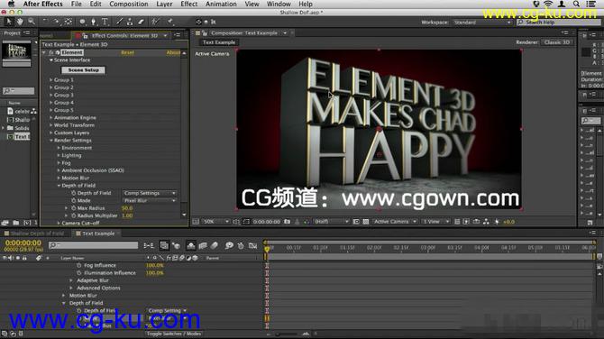
Task: Take snapshot with the camera icon
Action: (x=287, y=222)
